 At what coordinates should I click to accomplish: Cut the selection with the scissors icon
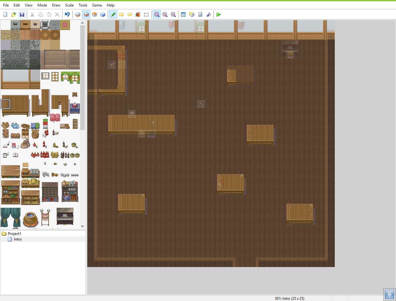tap(32, 15)
